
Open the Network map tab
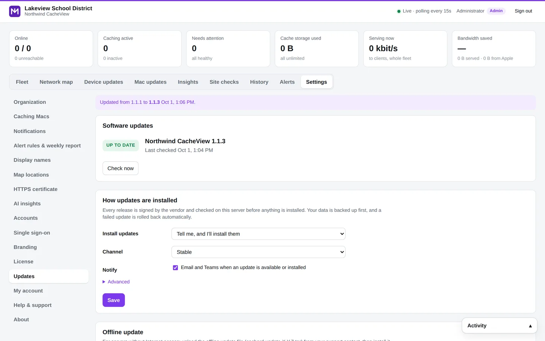[56, 82]
